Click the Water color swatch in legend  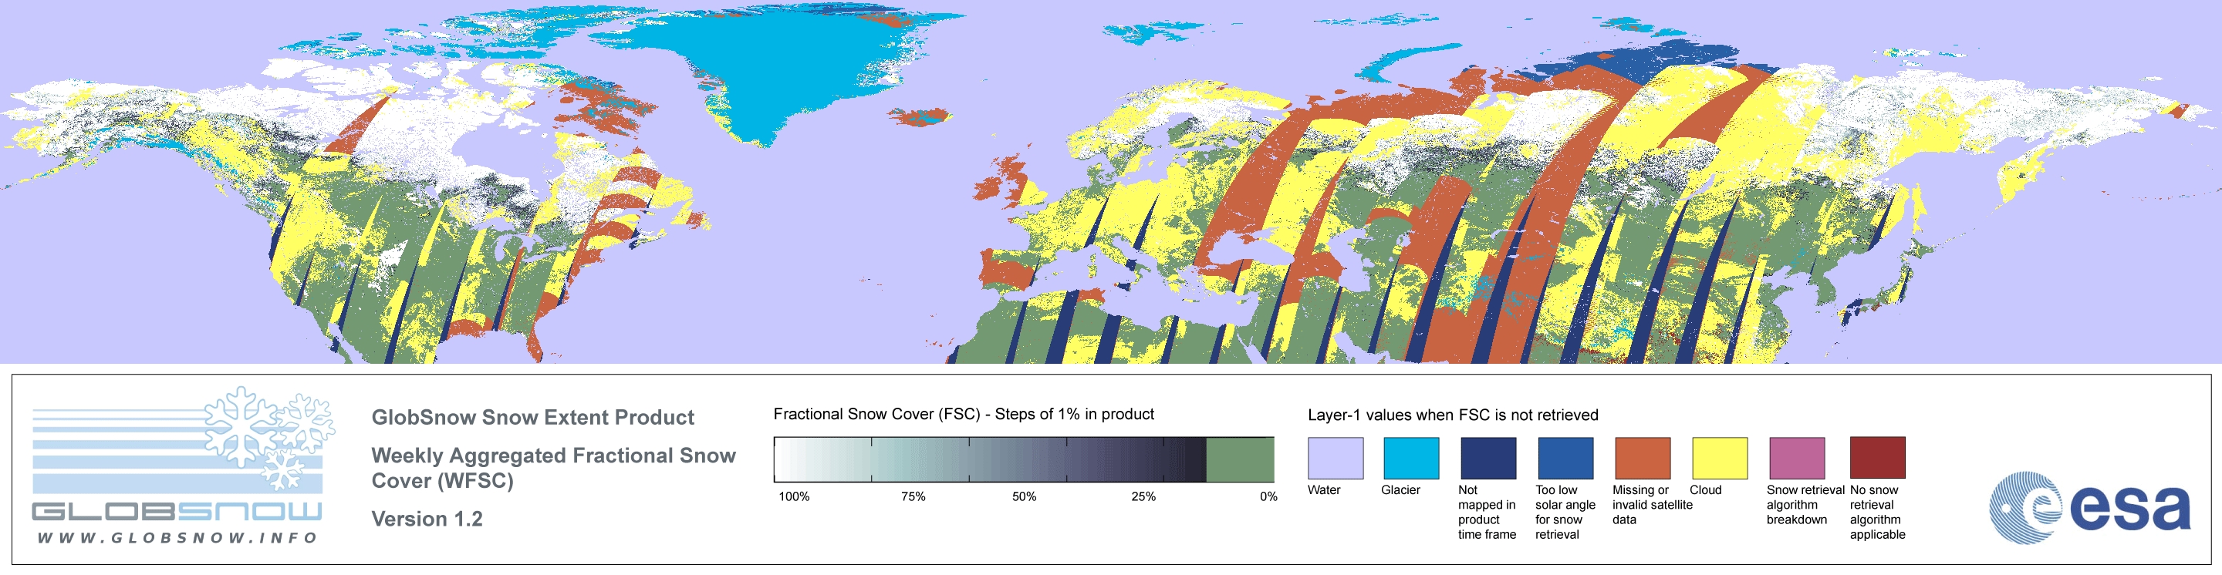(1336, 458)
